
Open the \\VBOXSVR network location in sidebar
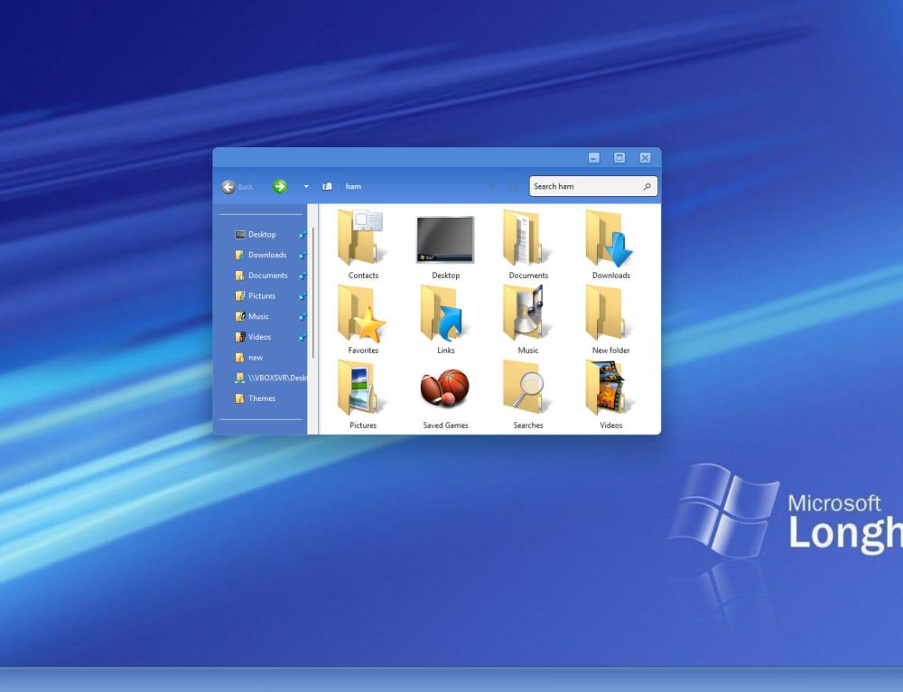(x=276, y=378)
